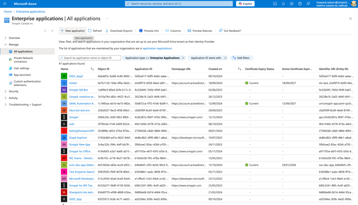The width and height of the screenshot is (358, 205).
Task: Click the Enterprise applications grid icon
Action: [x=7, y=20]
